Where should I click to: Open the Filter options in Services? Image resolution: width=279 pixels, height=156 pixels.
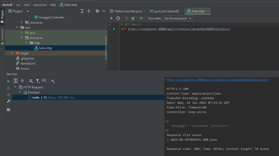37,81
